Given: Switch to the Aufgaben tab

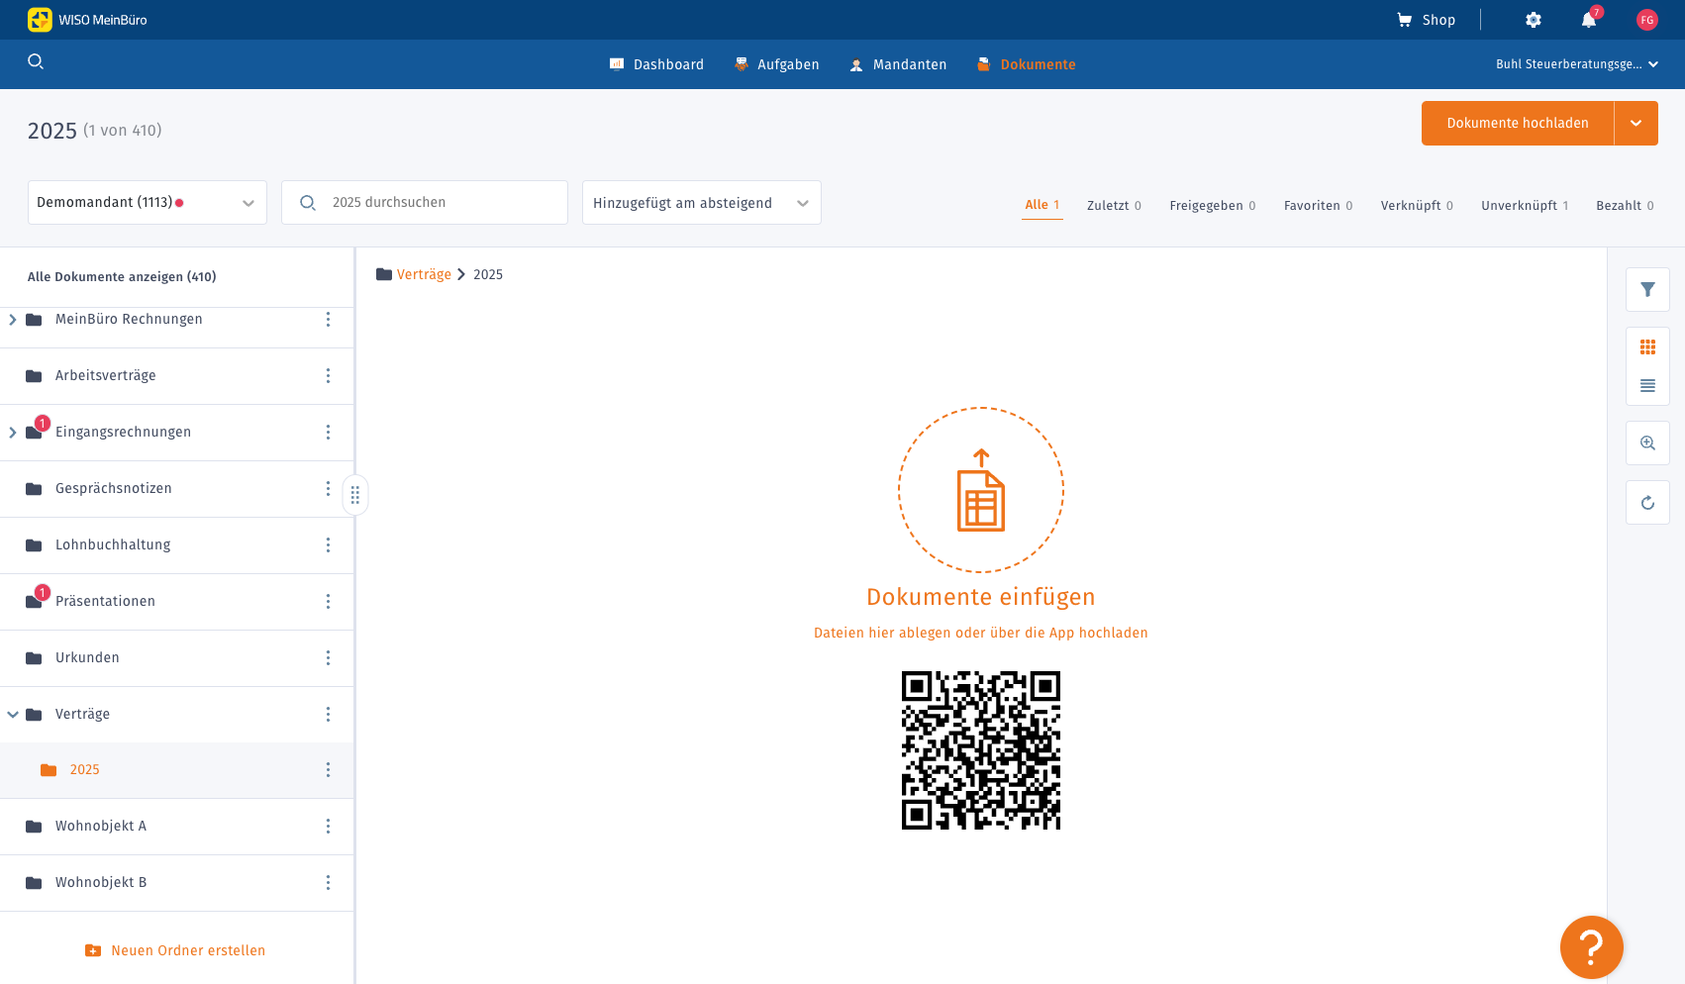Looking at the screenshot, I should coord(777,64).
